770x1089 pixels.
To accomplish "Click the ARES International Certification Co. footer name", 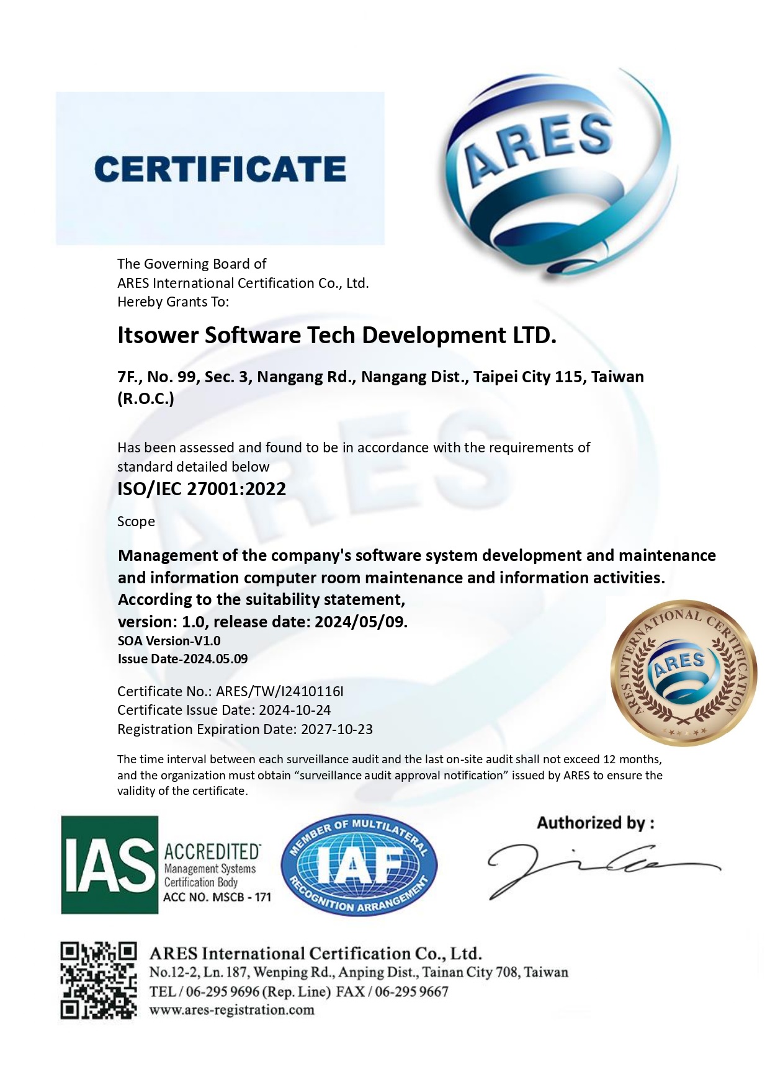I will [x=316, y=953].
